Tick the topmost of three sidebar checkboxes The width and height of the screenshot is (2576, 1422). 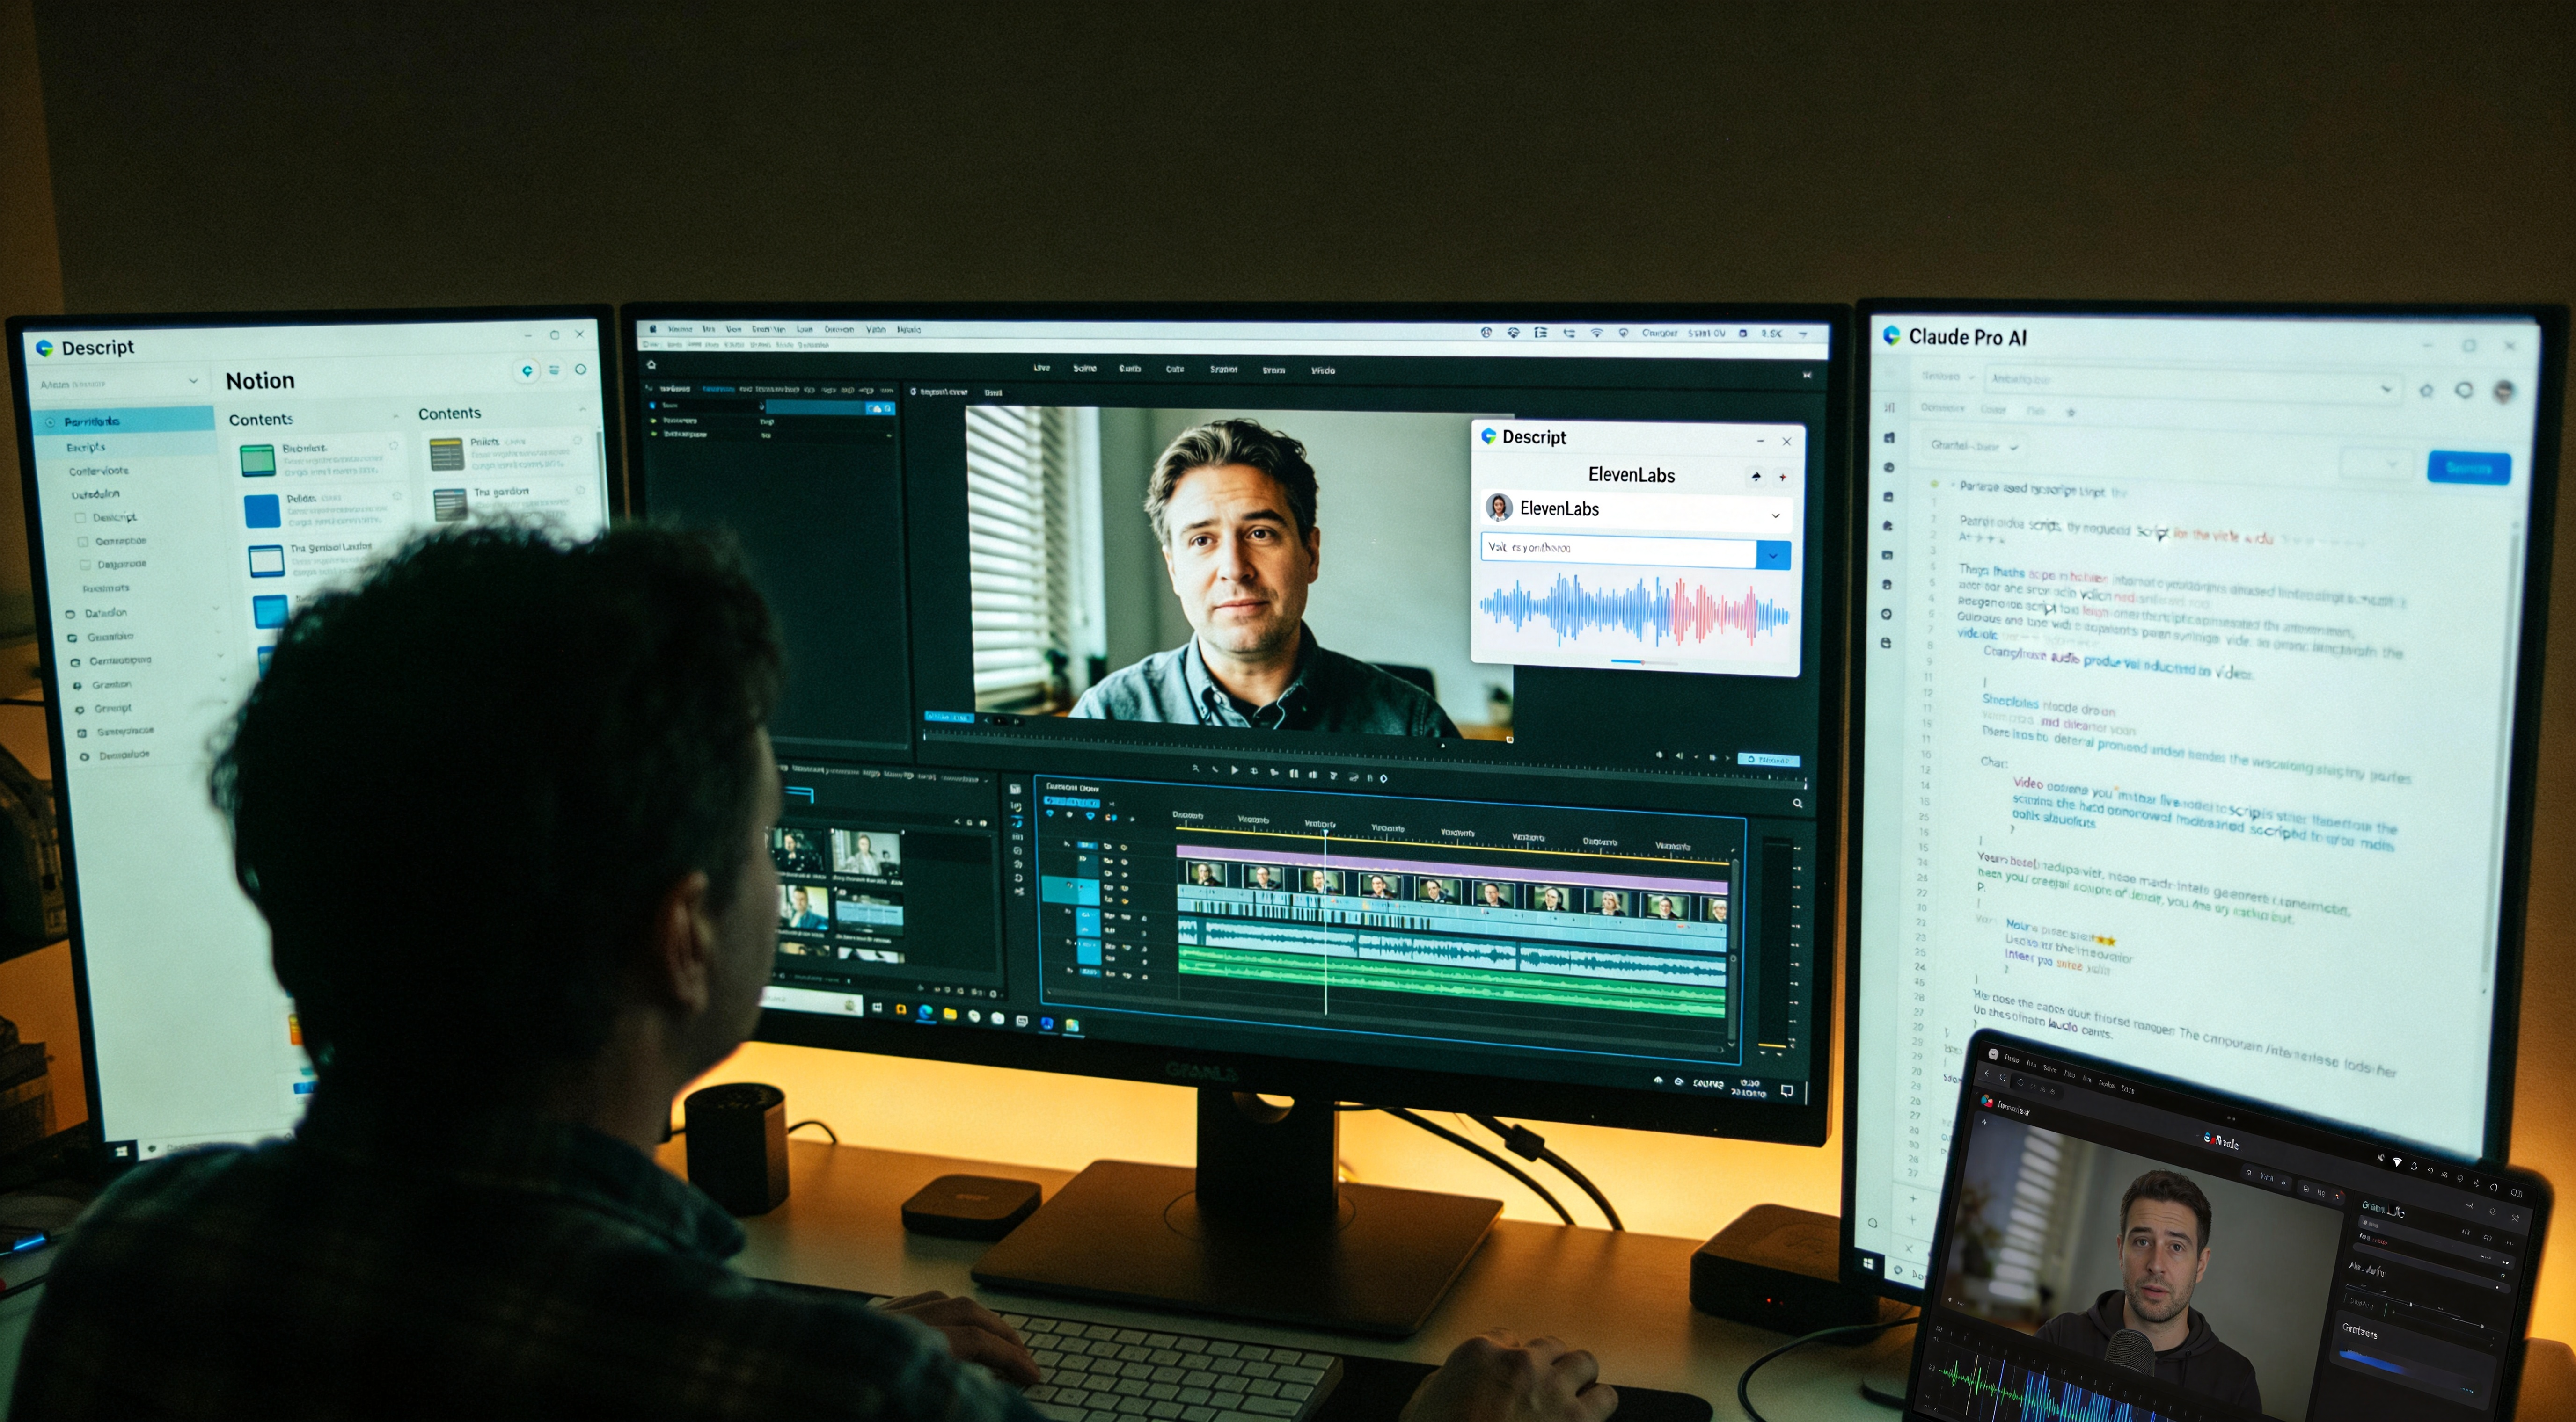(81, 518)
